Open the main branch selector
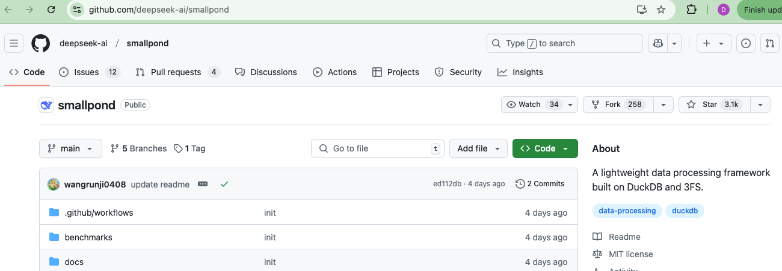 (x=70, y=148)
